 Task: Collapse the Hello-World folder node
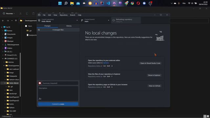[x=5, y=83]
